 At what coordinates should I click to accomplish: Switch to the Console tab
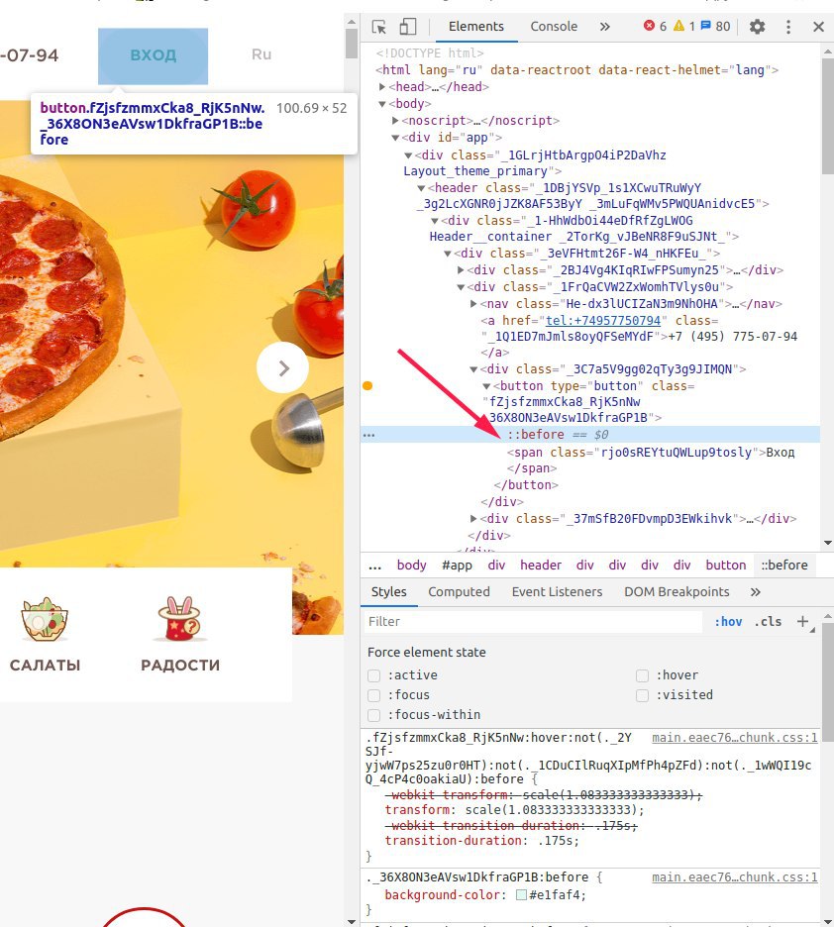point(554,27)
